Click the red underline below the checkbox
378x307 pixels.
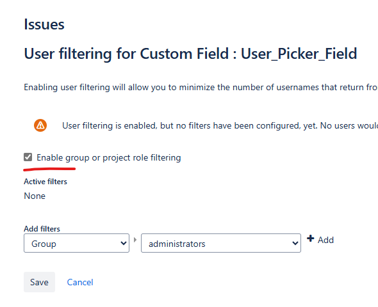coord(49,169)
